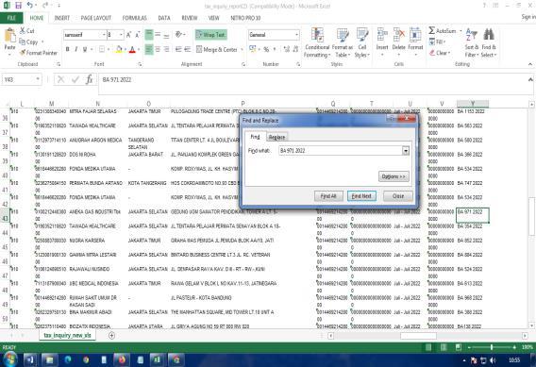Expand the Find what dropdown arrow
This screenshot has width=536, height=367.
click(406, 151)
